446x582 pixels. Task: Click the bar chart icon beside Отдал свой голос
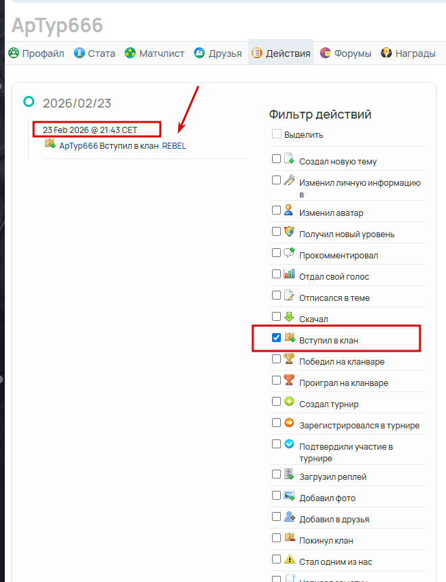pos(288,274)
